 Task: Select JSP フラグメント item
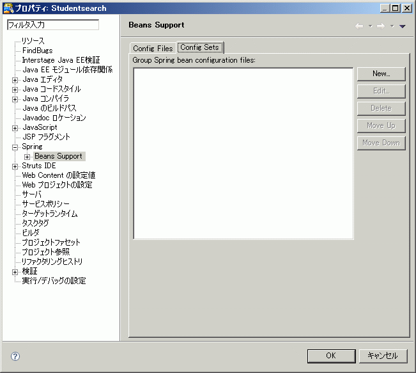click(47, 137)
